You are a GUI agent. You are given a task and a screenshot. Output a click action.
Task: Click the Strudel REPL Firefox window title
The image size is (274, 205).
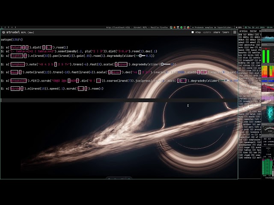(x=137, y=27)
